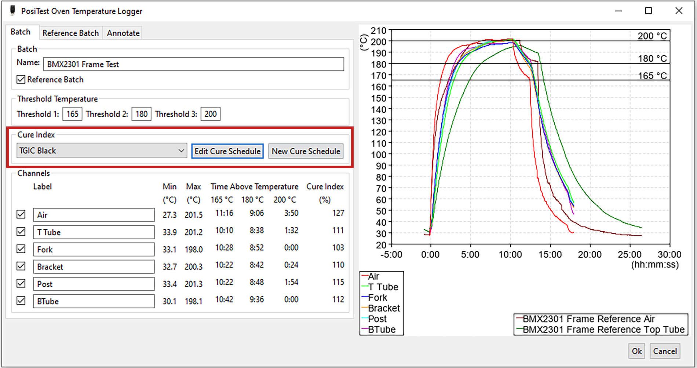This screenshot has height=368, width=697.
Task: Confirm the batch with the Ok button
Action: pyautogui.click(x=637, y=351)
